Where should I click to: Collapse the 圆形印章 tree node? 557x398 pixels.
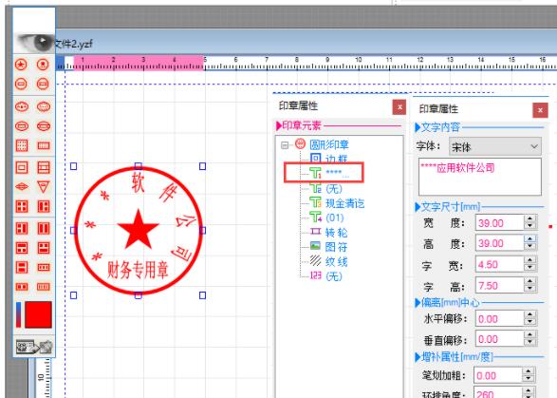[x=285, y=145]
